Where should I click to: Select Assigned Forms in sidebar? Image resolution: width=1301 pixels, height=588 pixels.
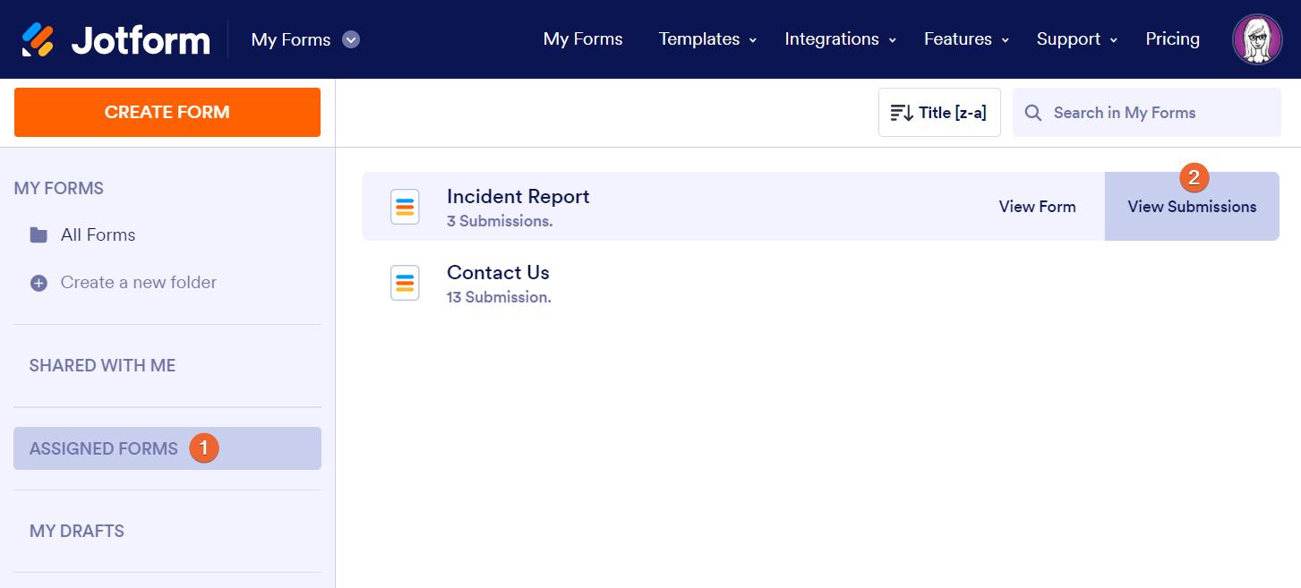[104, 448]
